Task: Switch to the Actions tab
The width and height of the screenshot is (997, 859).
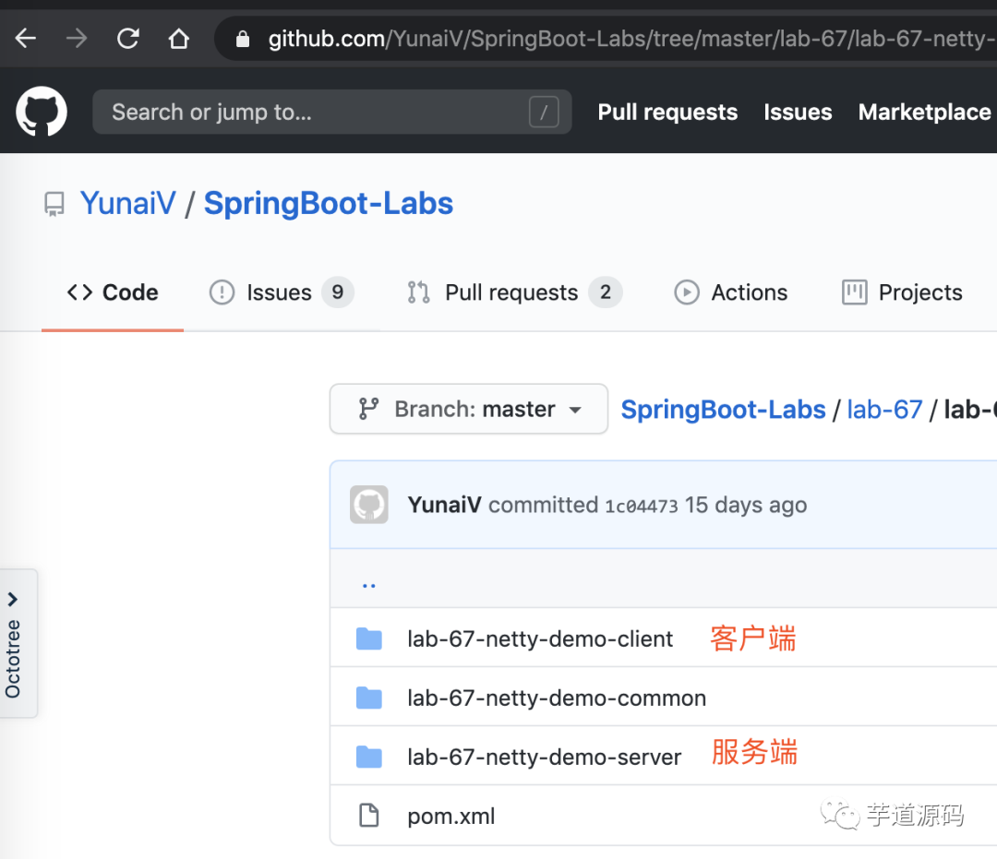Action: coord(730,292)
